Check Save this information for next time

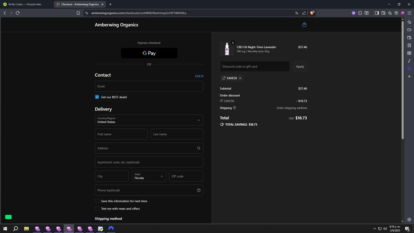[97, 201]
